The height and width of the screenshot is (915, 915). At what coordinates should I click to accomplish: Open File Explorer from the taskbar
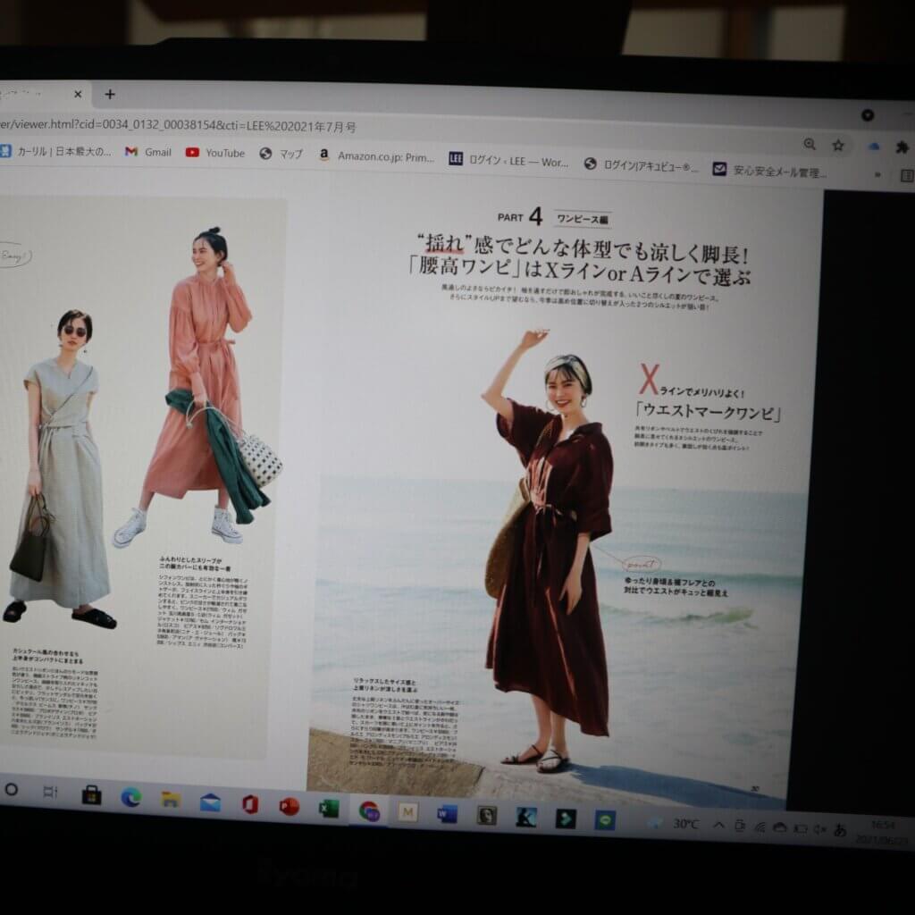pos(171,800)
